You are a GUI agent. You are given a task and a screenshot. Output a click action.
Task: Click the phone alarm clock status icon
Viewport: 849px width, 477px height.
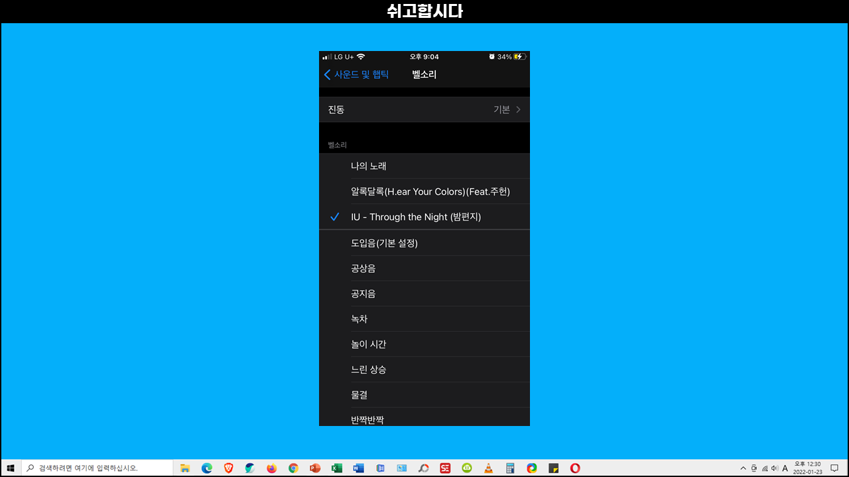click(x=491, y=57)
